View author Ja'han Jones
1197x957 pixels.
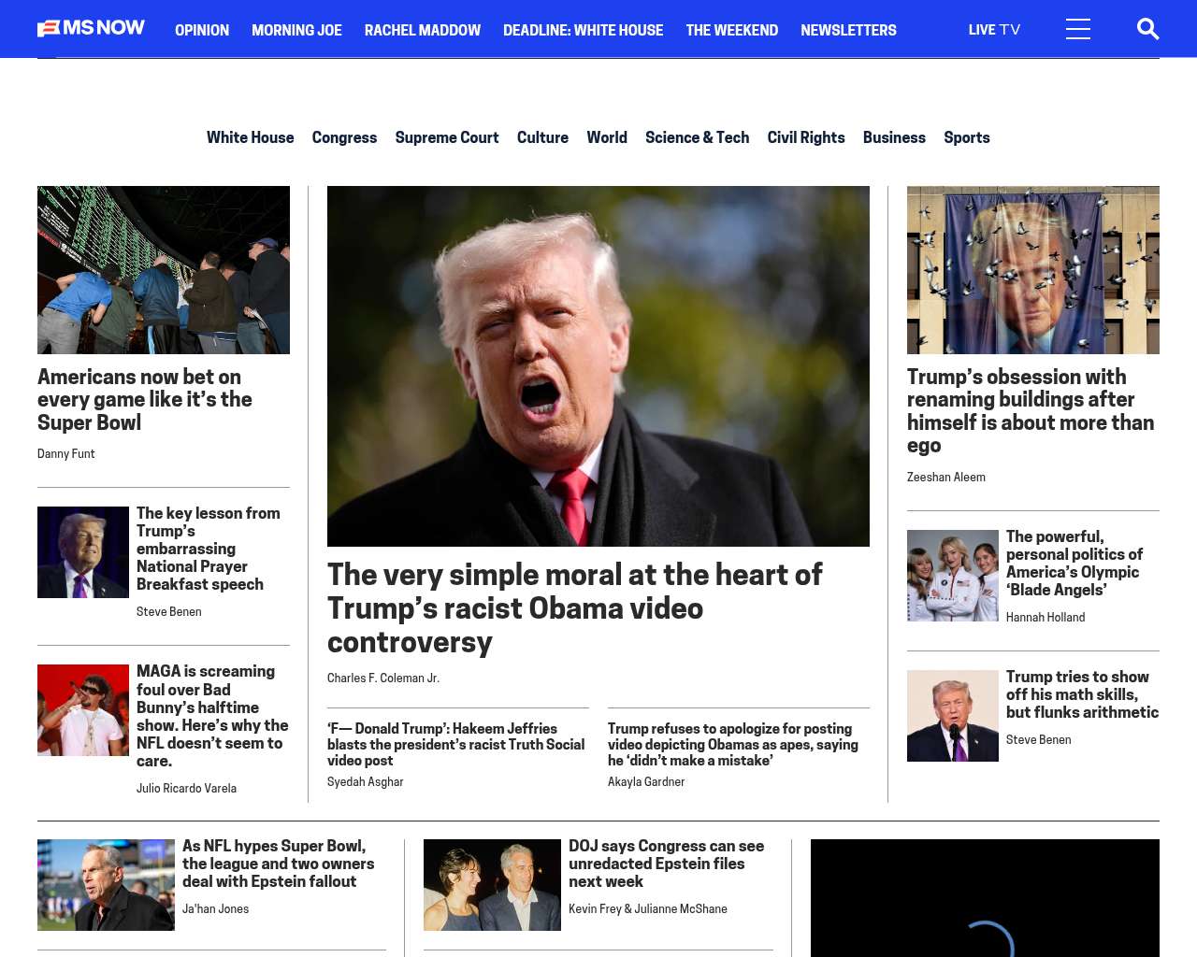coord(216,909)
